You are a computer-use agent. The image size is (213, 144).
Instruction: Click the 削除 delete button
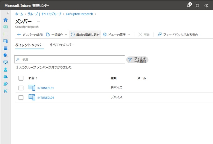[144, 35]
